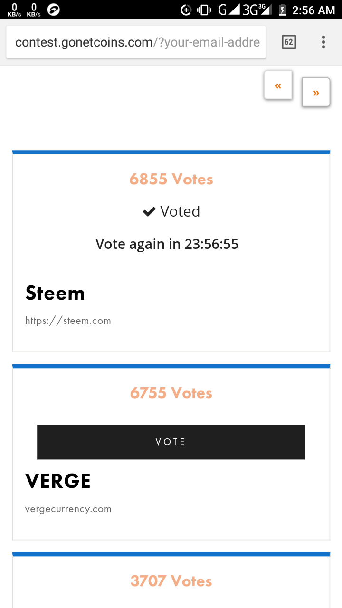The image size is (342, 608).
Task: Tap the vibrate mode status icon
Action: pyautogui.click(x=204, y=9)
